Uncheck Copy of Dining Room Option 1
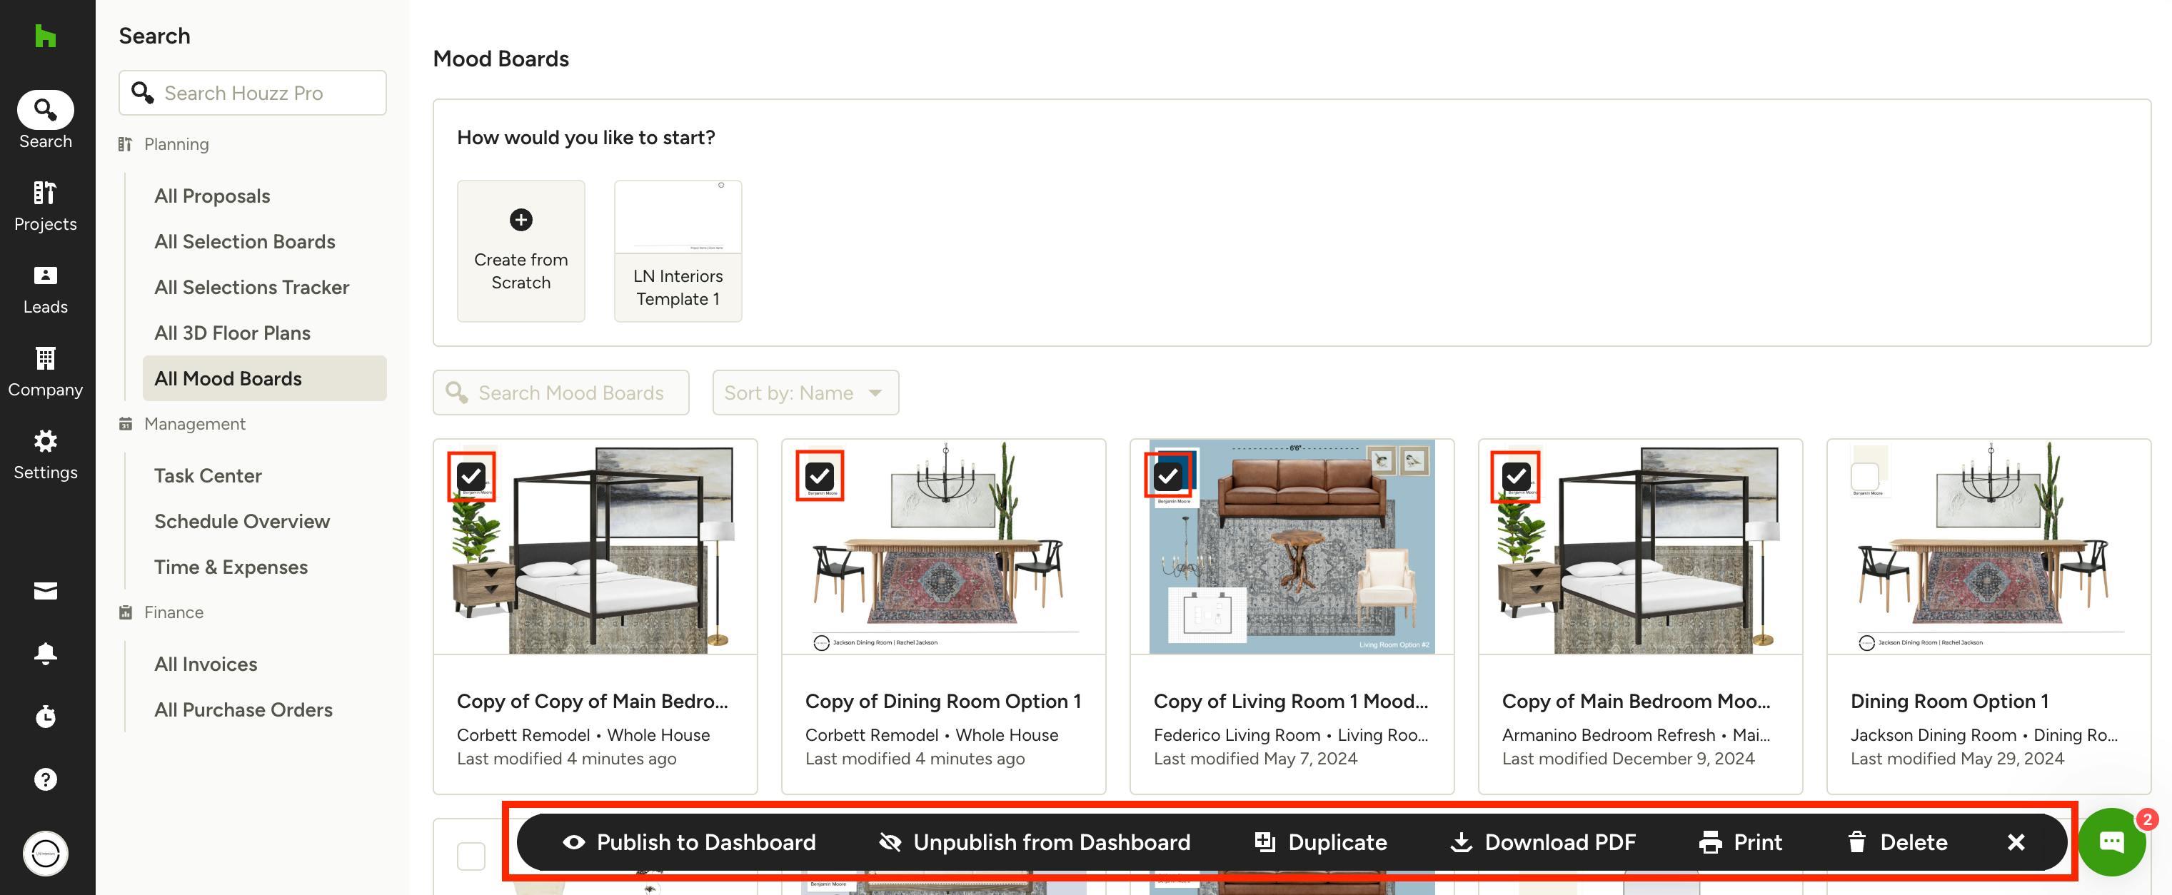 pyautogui.click(x=819, y=477)
